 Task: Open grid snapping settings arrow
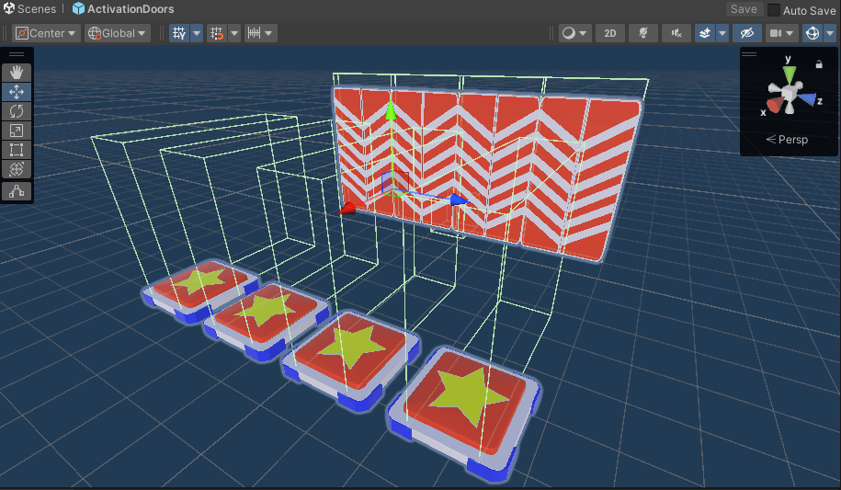tap(234, 33)
